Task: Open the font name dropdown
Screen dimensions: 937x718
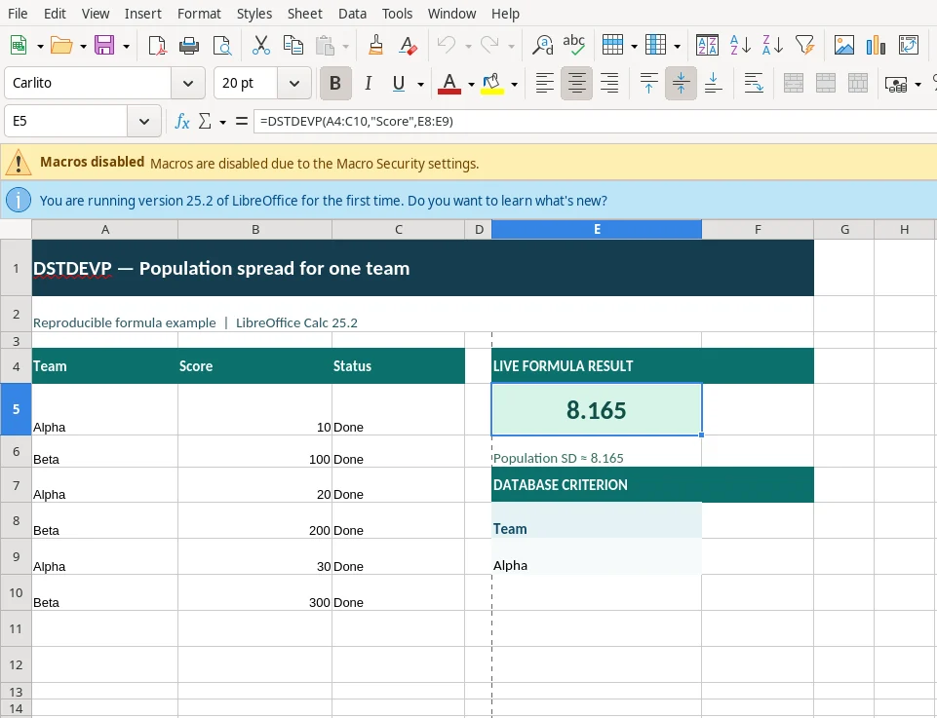Action: (x=187, y=83)
